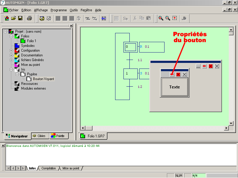
Task: Click the red crossed box on the button object
Action: tap(178, 74)
